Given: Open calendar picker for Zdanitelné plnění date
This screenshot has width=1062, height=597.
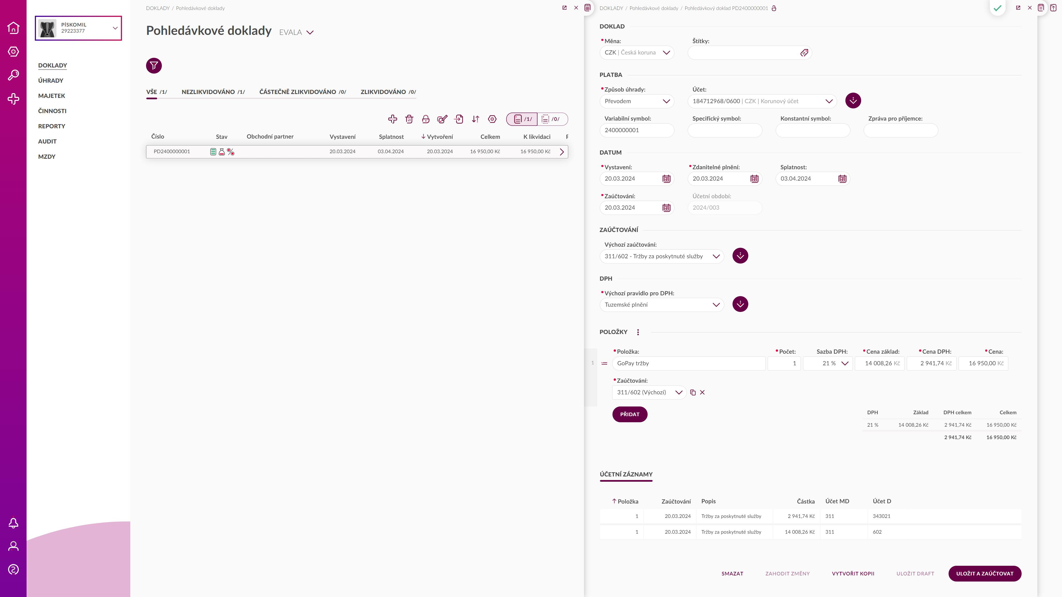Looking at the screenshot, I should (754, 179).
